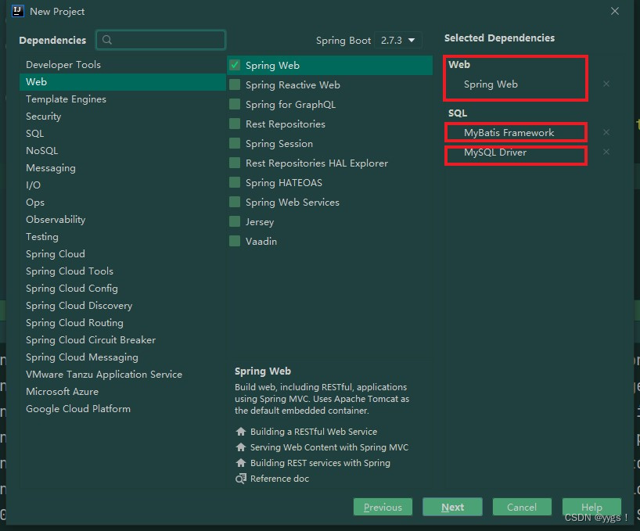Open the Ops category
Screen dimensions: 640x531
(123, 203)
